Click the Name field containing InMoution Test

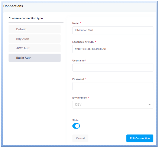(113, 30)
